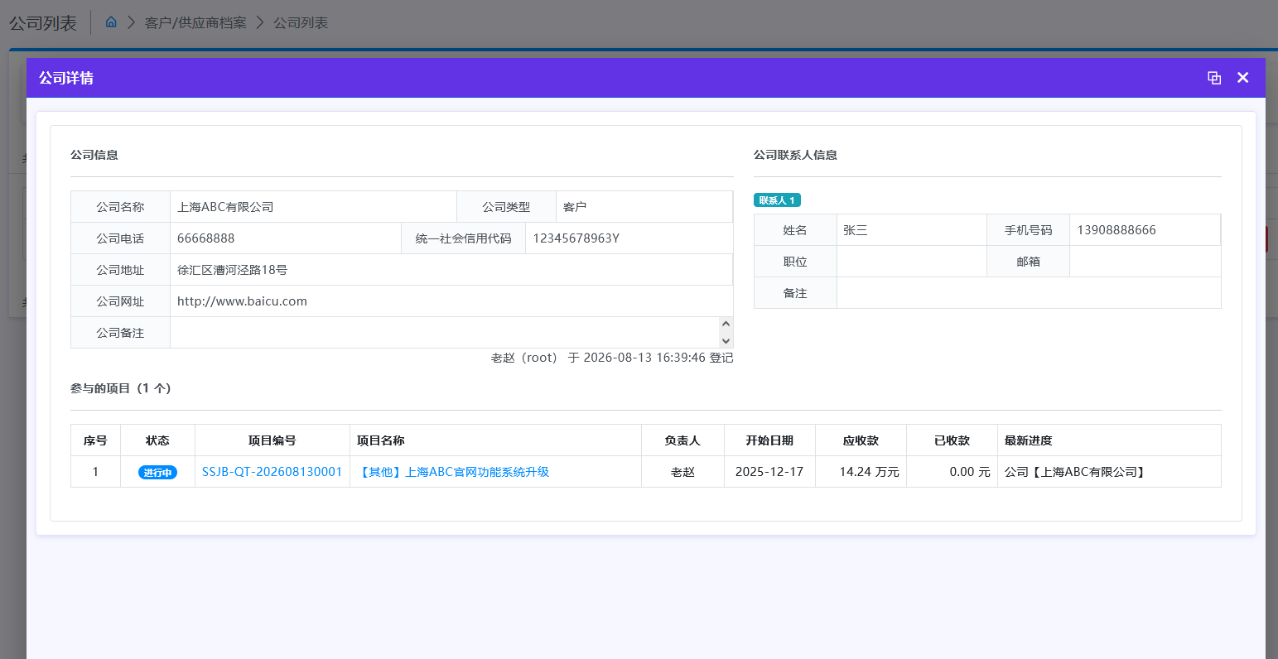Click the 项目编号 column header
The image size is (1278, 659).
click(272, 440)
